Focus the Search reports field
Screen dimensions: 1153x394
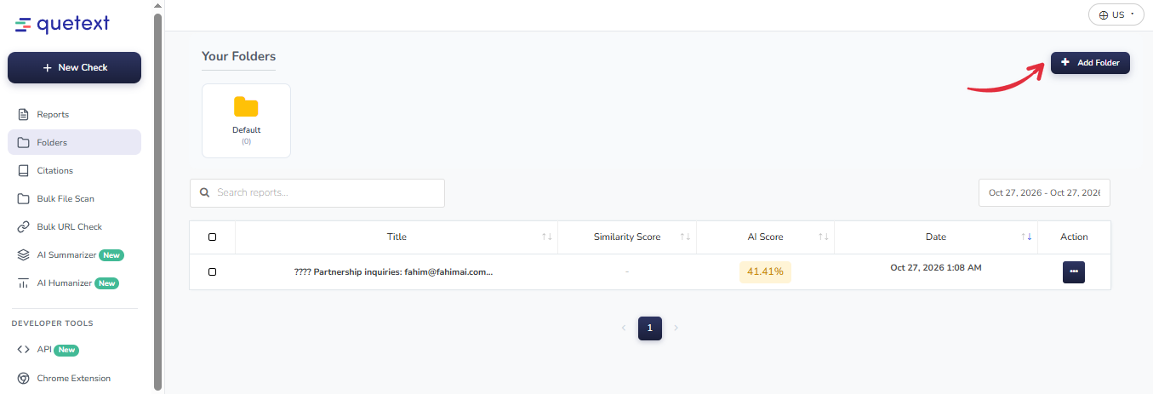click(317, 192)
